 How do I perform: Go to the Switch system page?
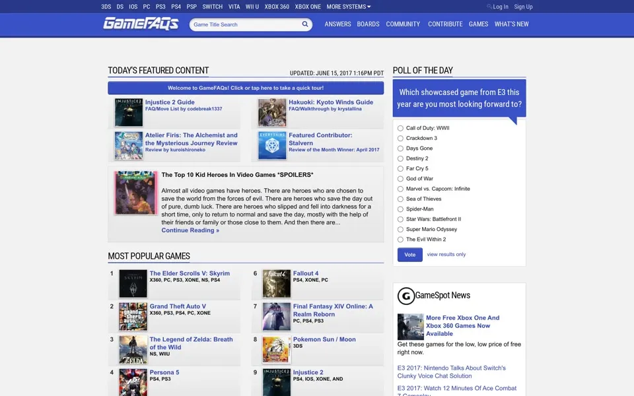212,7
